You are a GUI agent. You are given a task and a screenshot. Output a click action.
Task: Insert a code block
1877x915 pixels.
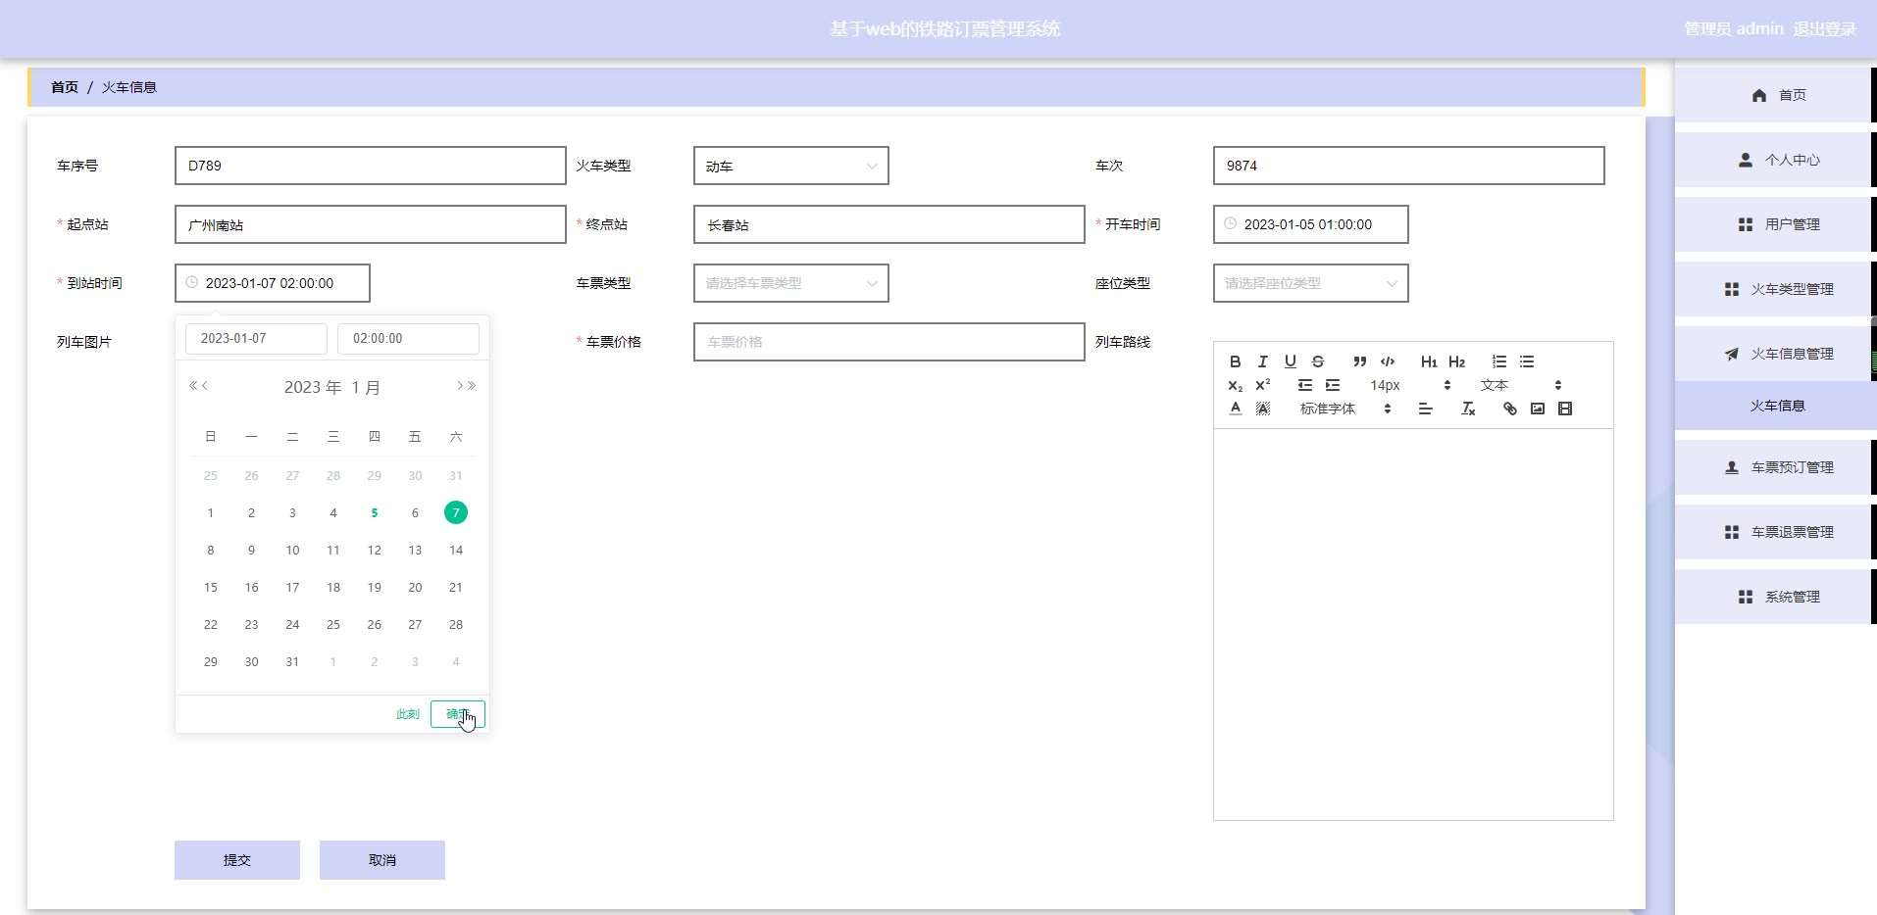(x=1388, y=361)
